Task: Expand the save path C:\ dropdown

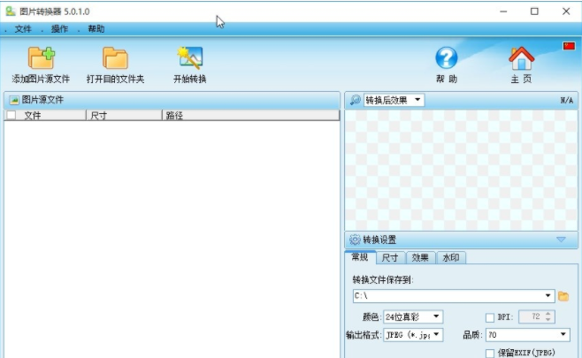Action: [548, 295]
